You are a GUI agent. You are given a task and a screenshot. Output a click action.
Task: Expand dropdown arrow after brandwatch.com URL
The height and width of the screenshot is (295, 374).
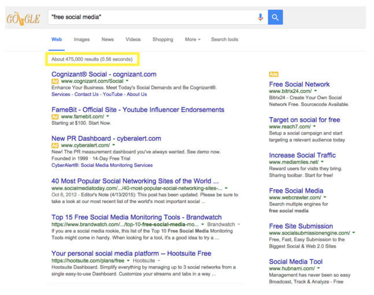[x=202, y=224]
